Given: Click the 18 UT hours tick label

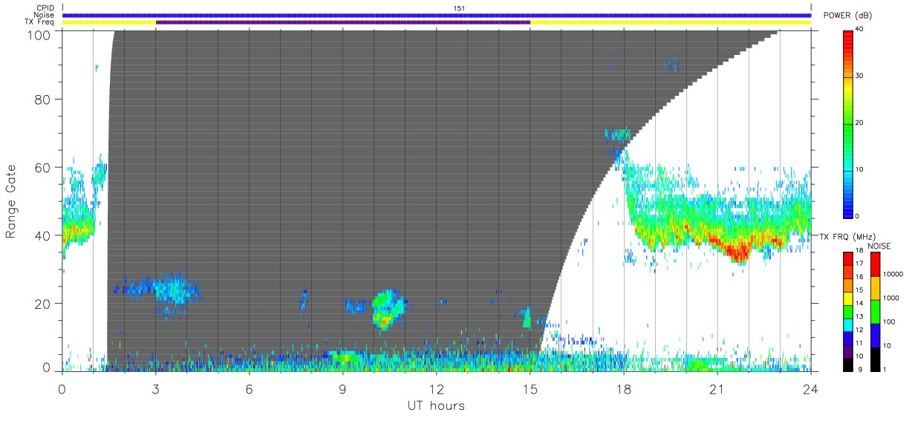Looking at the screenshot, I should tap(624, 388).
